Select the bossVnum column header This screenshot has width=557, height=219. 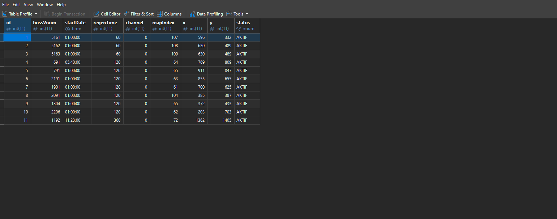point(47,26)
